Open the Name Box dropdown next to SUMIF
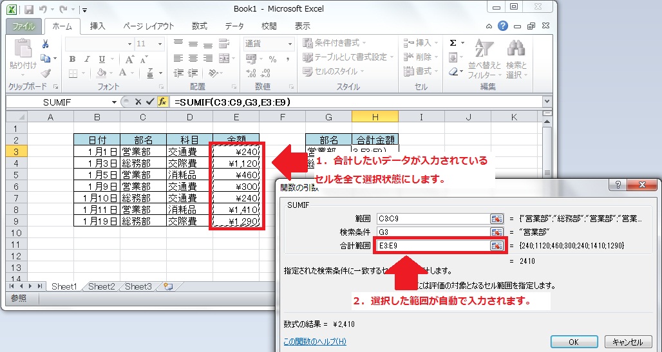The image size is (662, 352). (x=114, y=102)
